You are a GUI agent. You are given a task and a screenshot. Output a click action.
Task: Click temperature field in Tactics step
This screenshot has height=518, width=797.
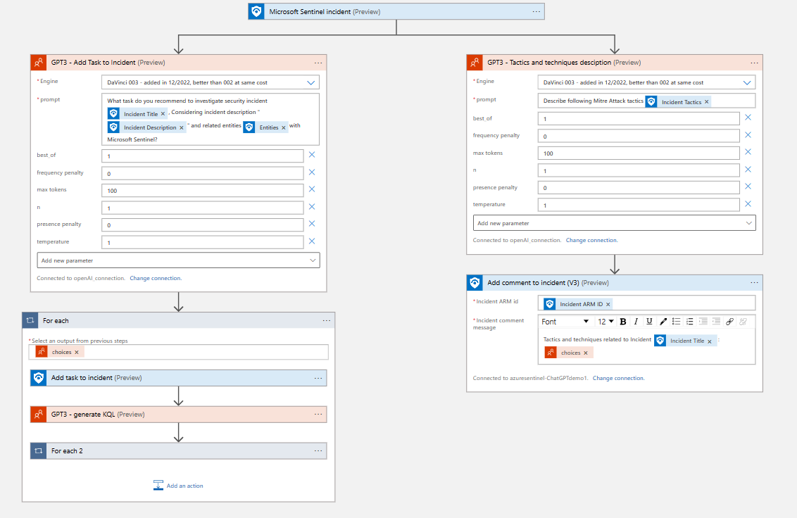tap(639, 205)
